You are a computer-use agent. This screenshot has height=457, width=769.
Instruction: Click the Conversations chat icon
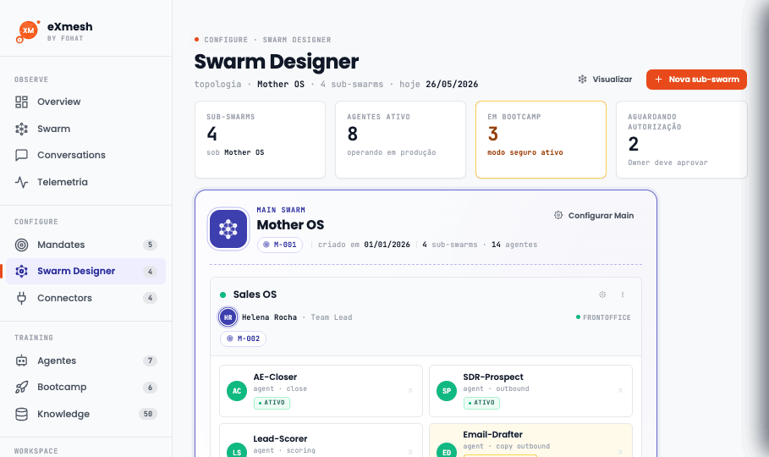click(x=22, y=155)
